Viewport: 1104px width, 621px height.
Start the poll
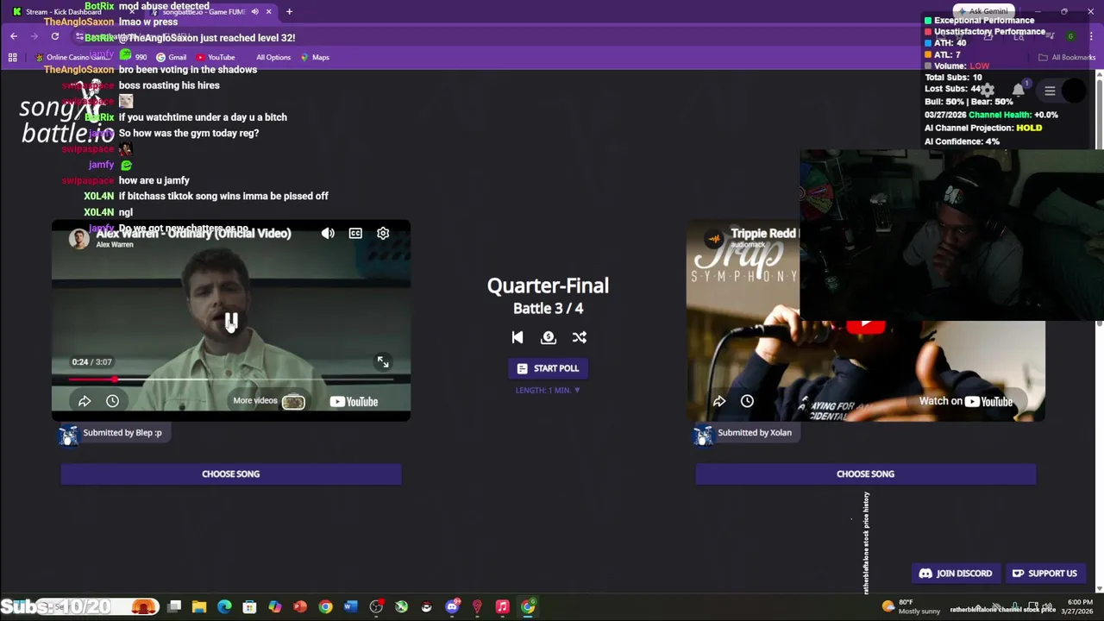(x=548, y=368)
